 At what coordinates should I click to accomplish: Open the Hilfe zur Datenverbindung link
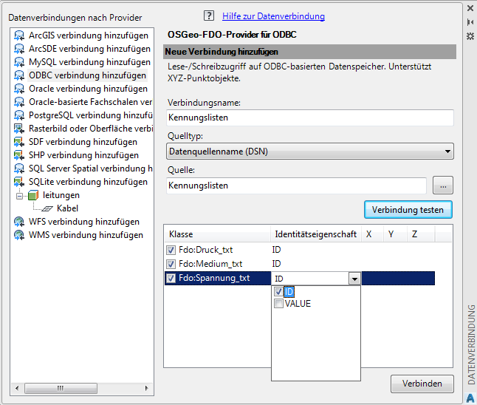click(273, 16)
